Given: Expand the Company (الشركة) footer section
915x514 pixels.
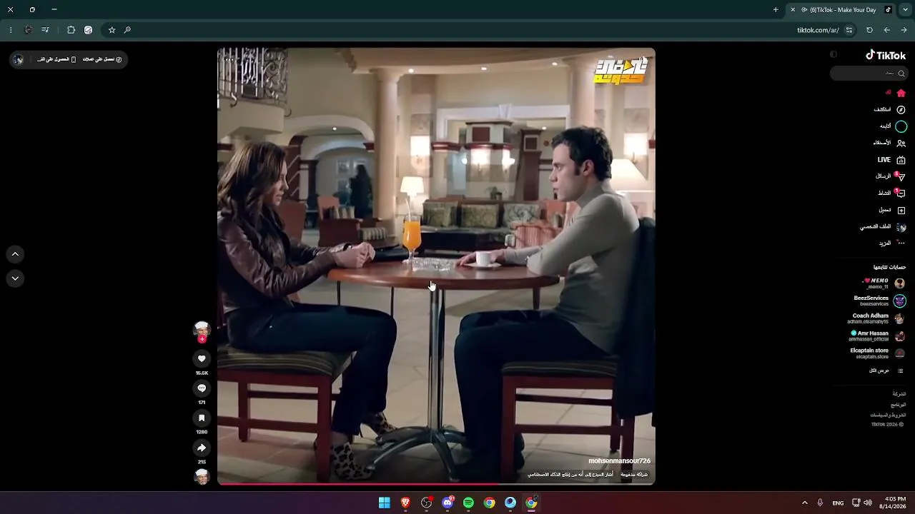Looking at the screenshot, I should tap(899, 394).
